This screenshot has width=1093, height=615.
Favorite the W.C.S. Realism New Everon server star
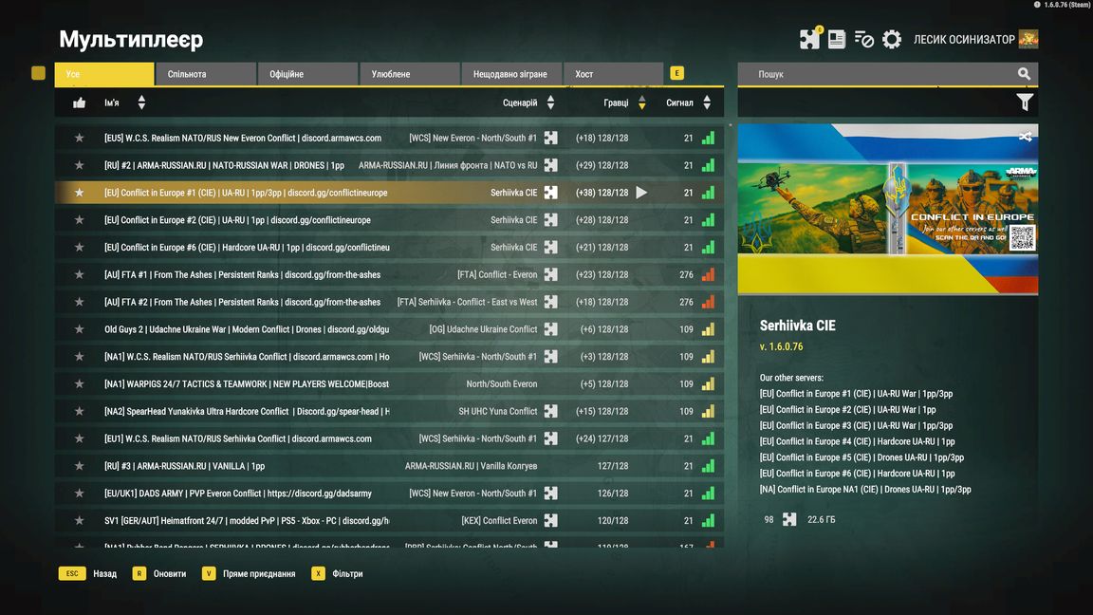[80, 138]
